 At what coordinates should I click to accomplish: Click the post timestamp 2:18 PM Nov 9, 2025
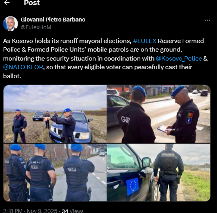[30, 211]
